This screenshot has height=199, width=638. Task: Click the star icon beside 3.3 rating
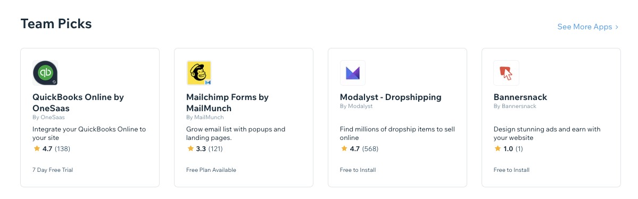(190, 148)
